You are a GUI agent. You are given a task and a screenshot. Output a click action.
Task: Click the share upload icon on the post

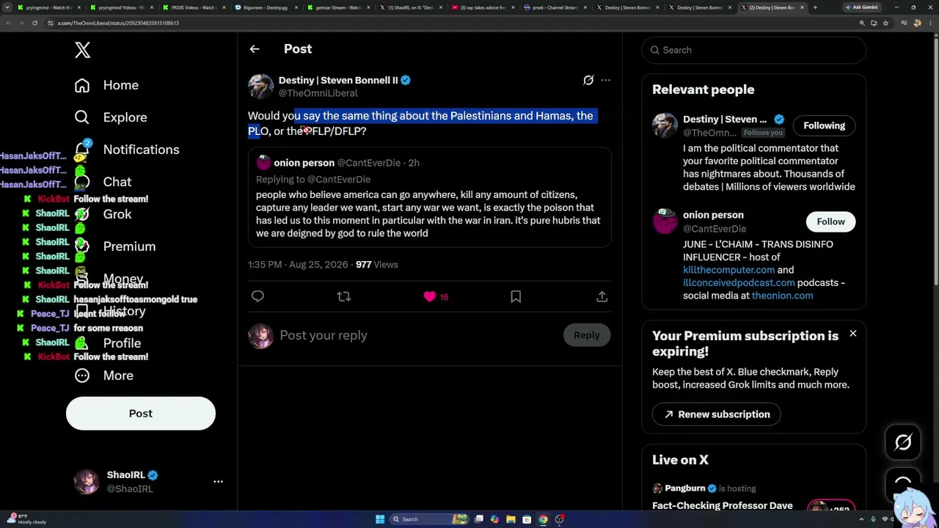click(x=602, y=296)
